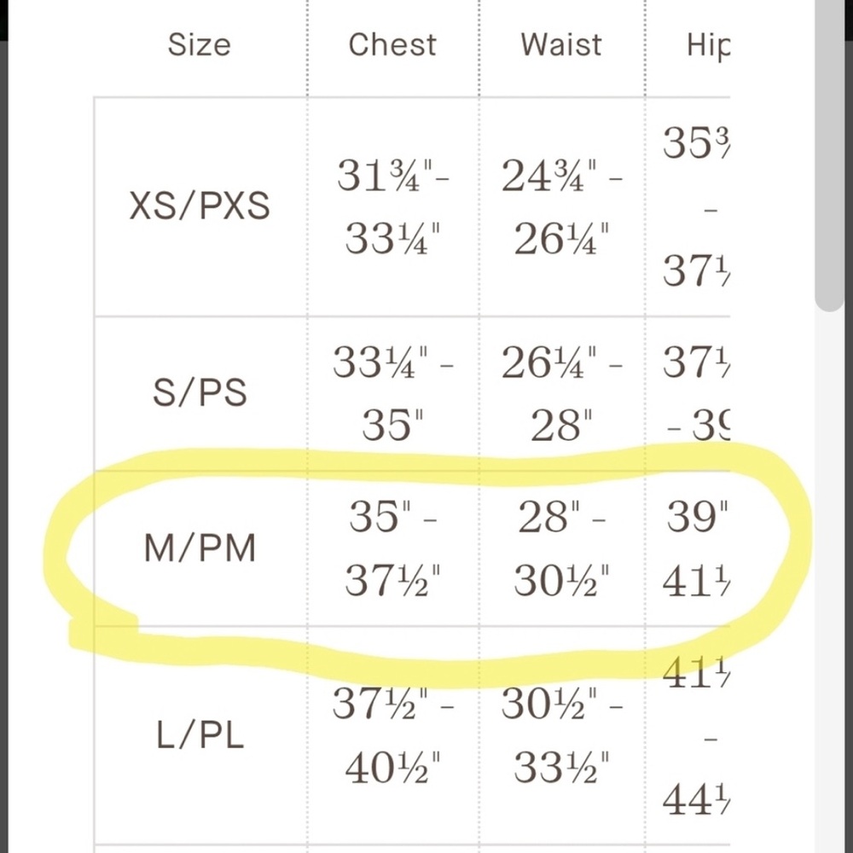Click the M/PM hip measurement cell
The height and width of the screenshot is (853, 853).
click(x=688, y=548)
